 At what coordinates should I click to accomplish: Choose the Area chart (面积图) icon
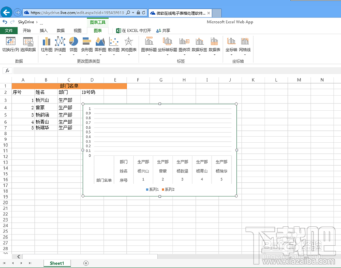(100, 42)
